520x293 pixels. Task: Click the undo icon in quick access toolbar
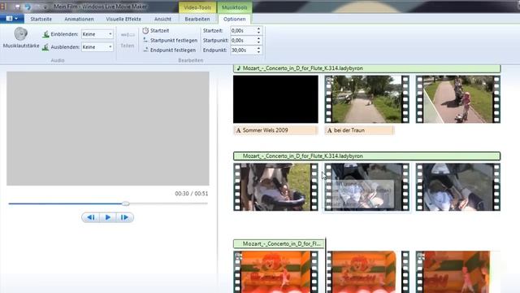point(27,7)
